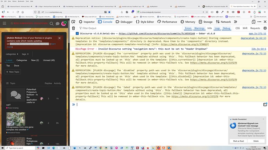Toggle the Logs console filter
The image size is (268, 150).
tap(217, 28)
